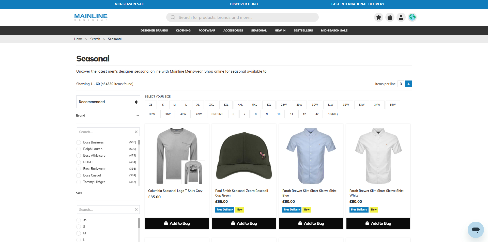This screenshot has width=488, height=242.
Task: Set items per line to 3
Action: (x=401, y=84)
